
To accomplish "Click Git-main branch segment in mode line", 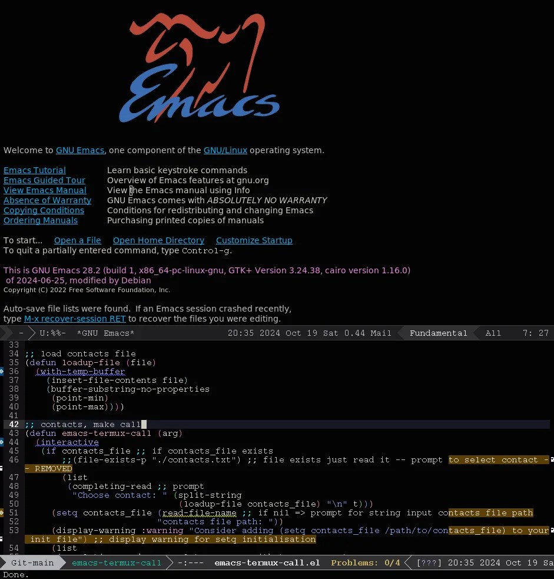I will (x=32, y=563).
